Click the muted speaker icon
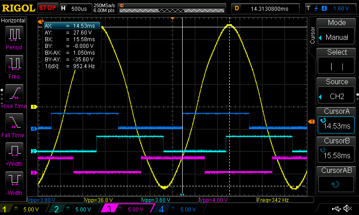The width and height of the screenshot is (359, 215). (348, 208)
